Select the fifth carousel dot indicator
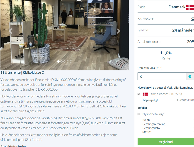The width and height of the screenshot is (194, 147). pyautogui.click(x=71, y=61)
